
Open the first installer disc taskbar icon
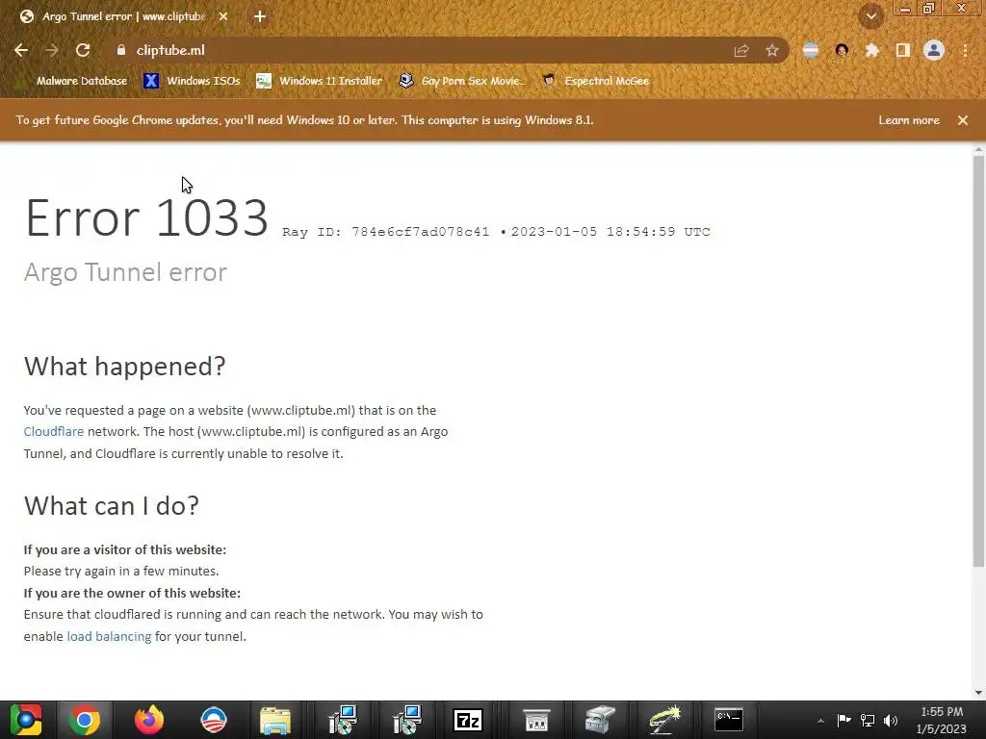point(343,720)
